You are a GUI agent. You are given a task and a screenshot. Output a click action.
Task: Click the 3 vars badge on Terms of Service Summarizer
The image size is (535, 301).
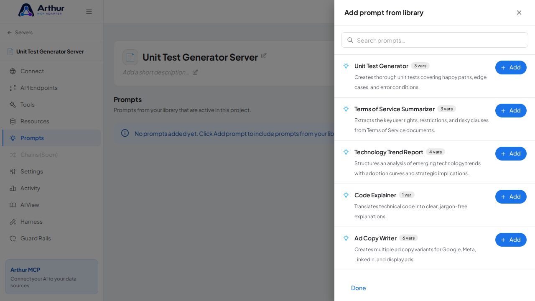446,109
